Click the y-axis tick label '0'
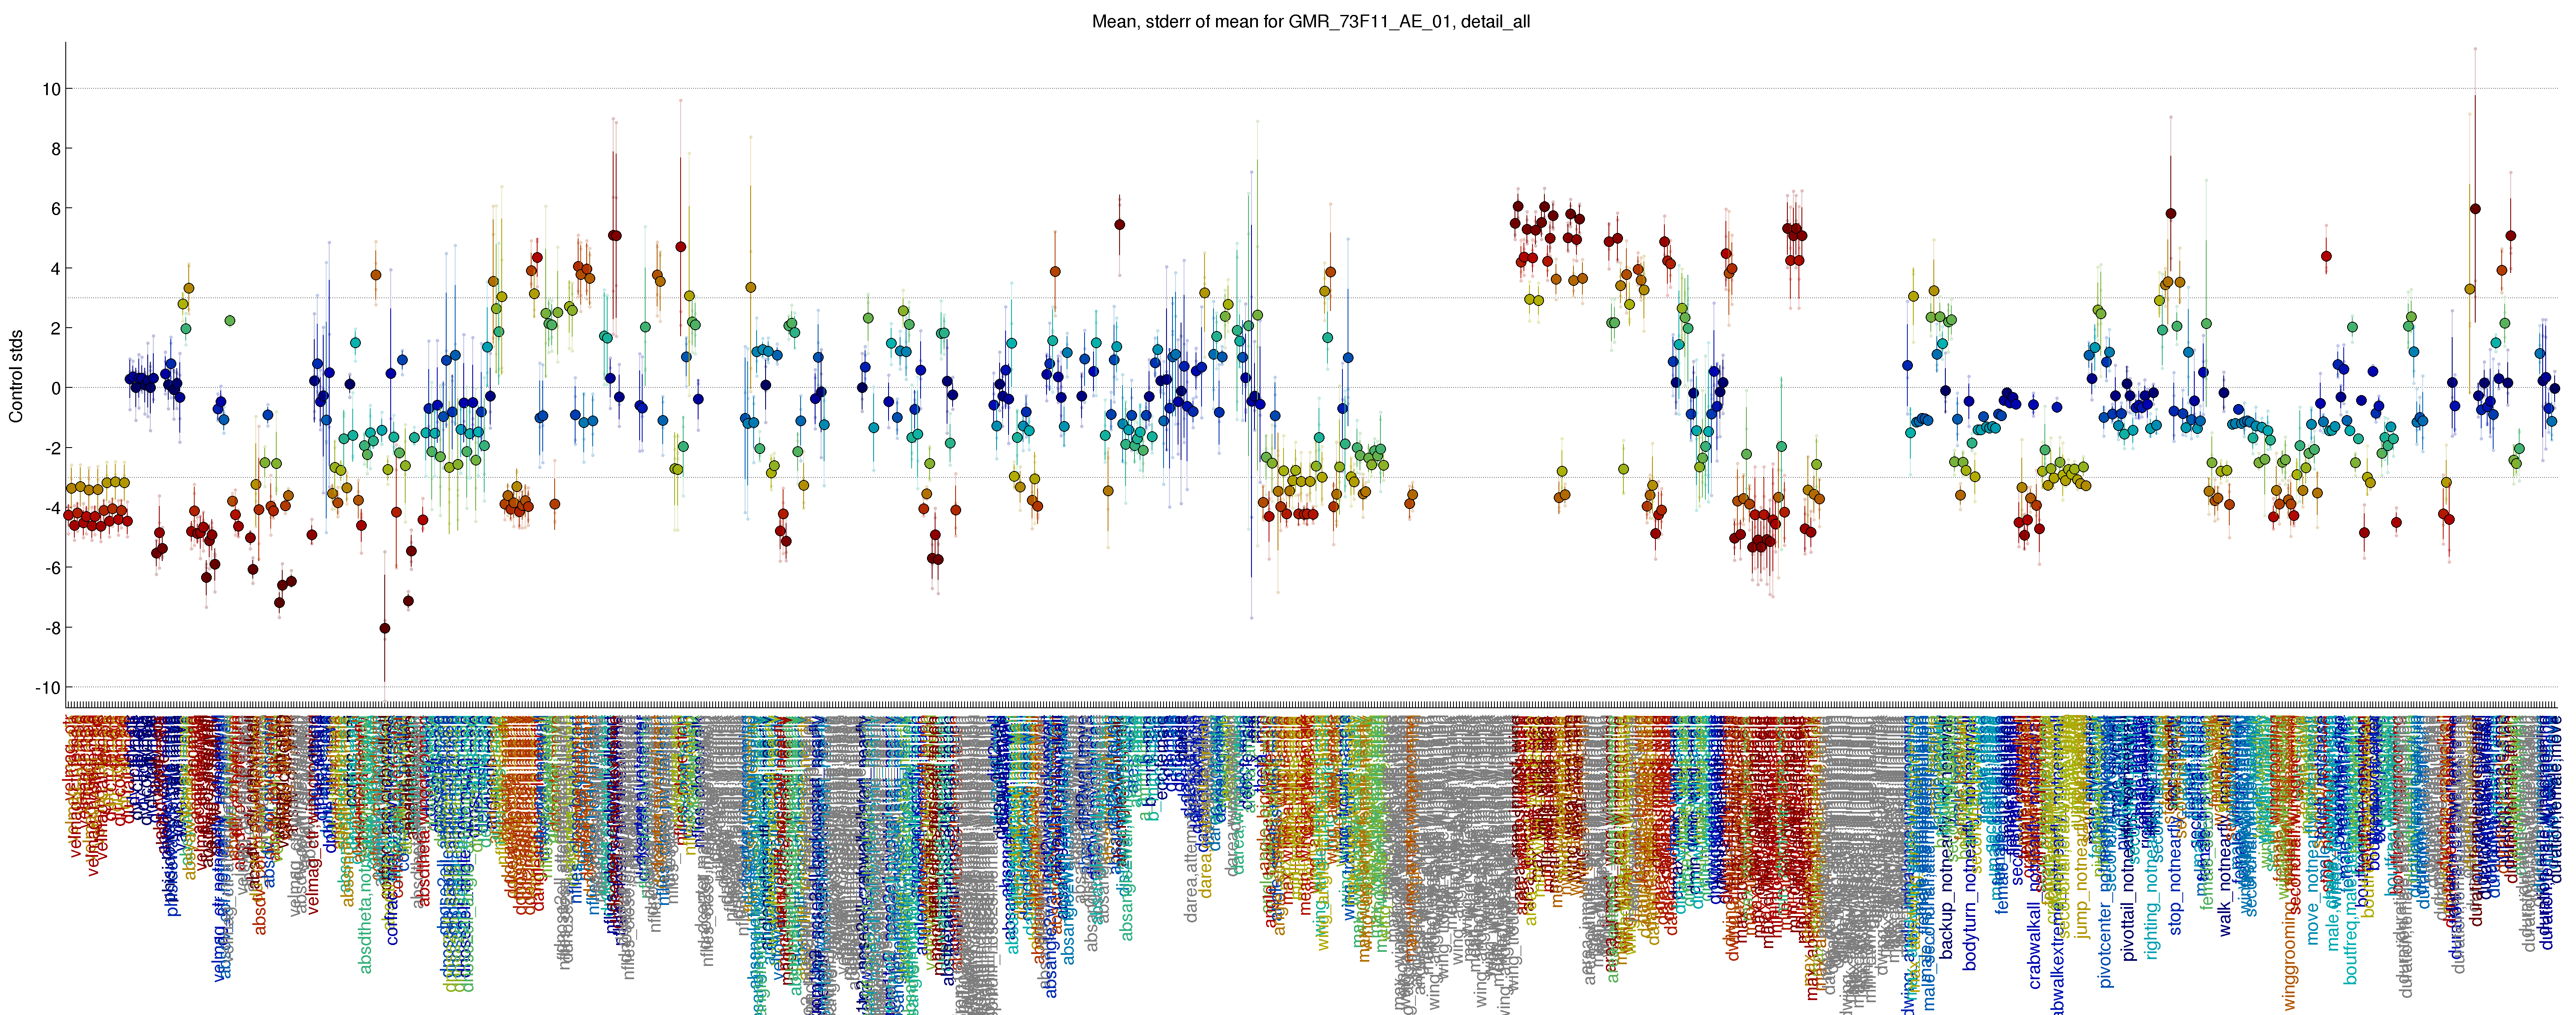This screenshot has height=1015, width=2576. [55, 389]
